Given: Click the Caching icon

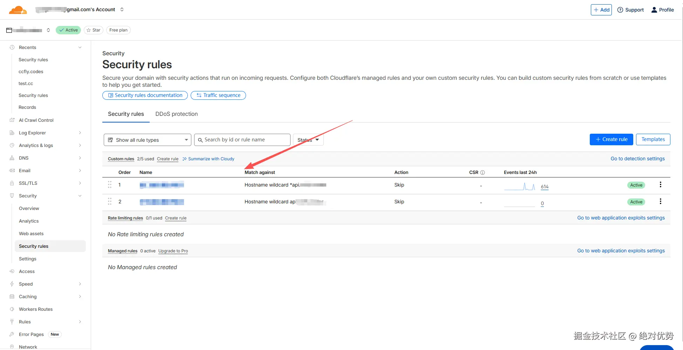Looking at the screenshot, I should [x=12, y=296].
